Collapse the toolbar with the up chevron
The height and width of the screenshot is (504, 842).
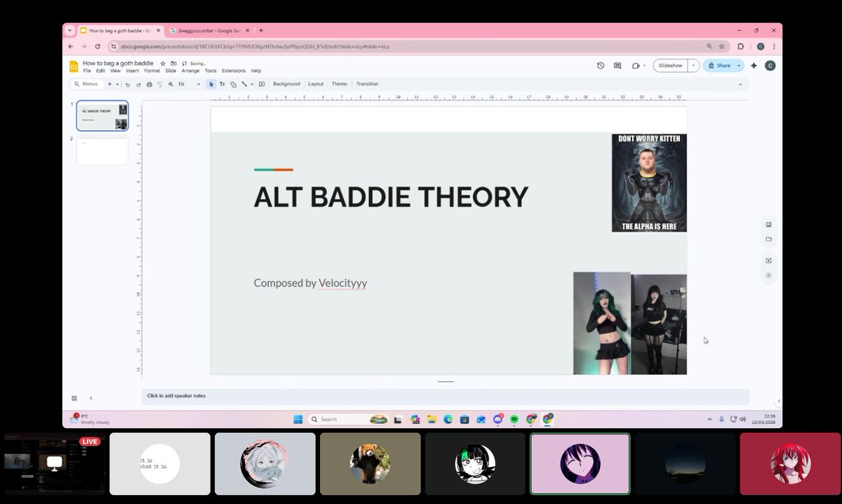740,84
